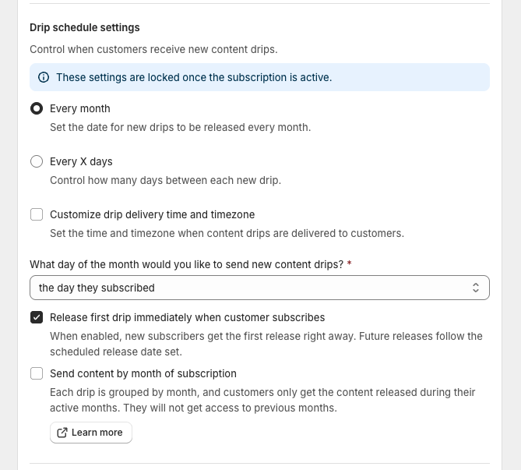Click the "Send content by month of subscription" label
Screen dimensions: 521x470
[143, 373]
